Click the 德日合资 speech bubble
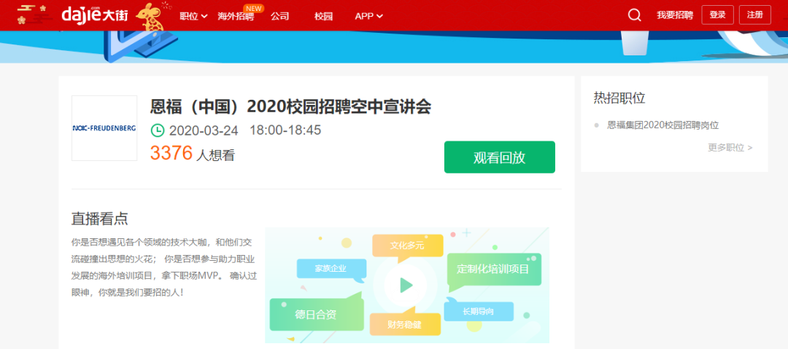 coord(315,315)
